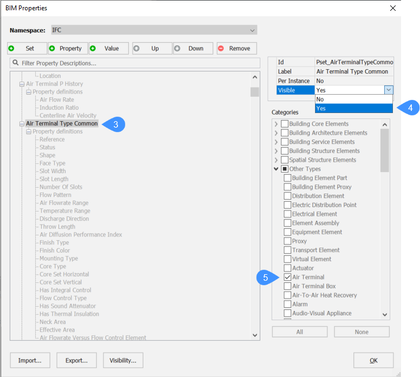Uncheck the Air Terminal checkbox

[287, 277]
